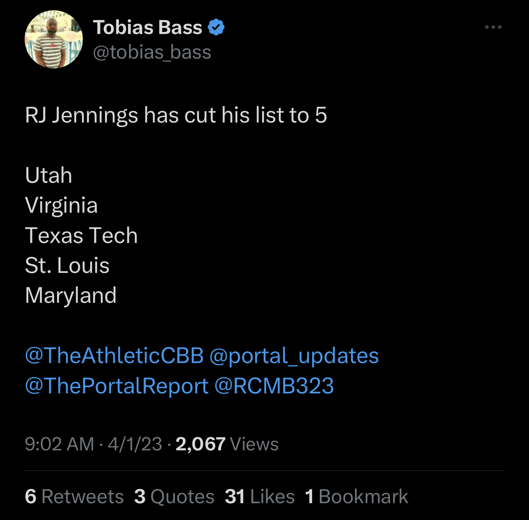
Task: Show the 6 Retweets list
Action: pos(74,497)
